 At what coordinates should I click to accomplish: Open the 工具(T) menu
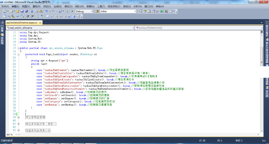point(101,6)
